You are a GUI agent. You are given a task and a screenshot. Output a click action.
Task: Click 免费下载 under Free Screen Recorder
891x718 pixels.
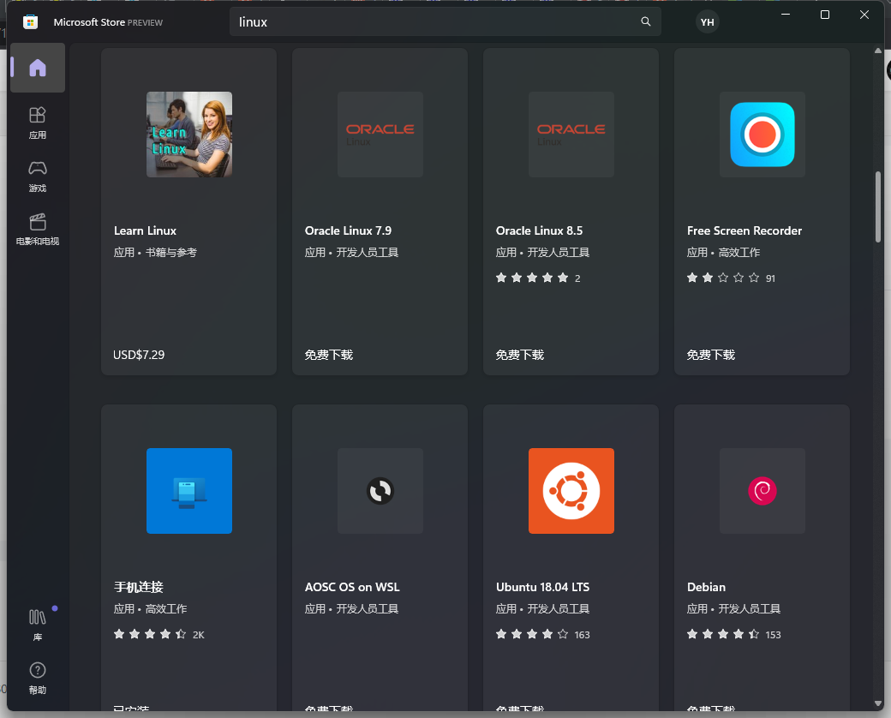(x=710, y=354)
